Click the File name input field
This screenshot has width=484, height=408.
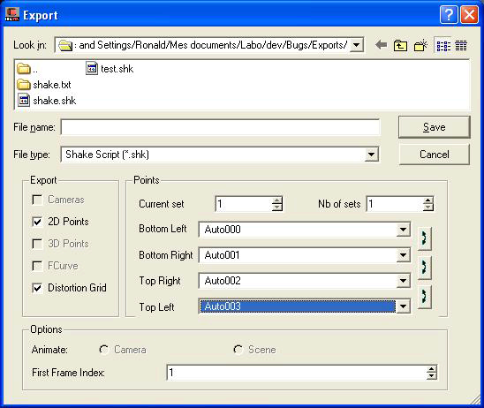coord(221,127)
